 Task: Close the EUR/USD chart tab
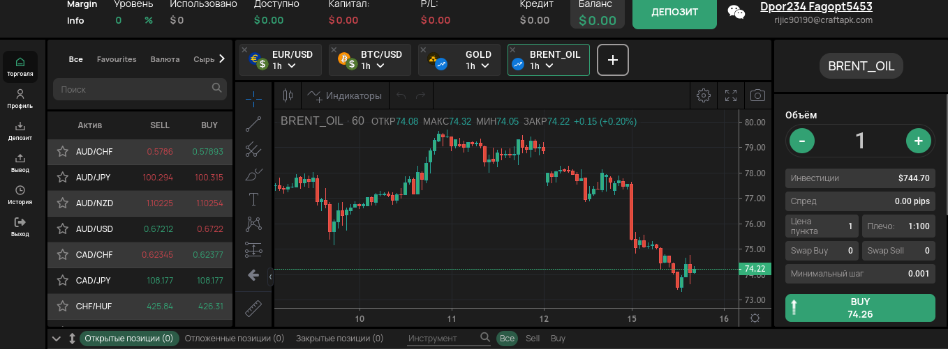coord(245,49)
